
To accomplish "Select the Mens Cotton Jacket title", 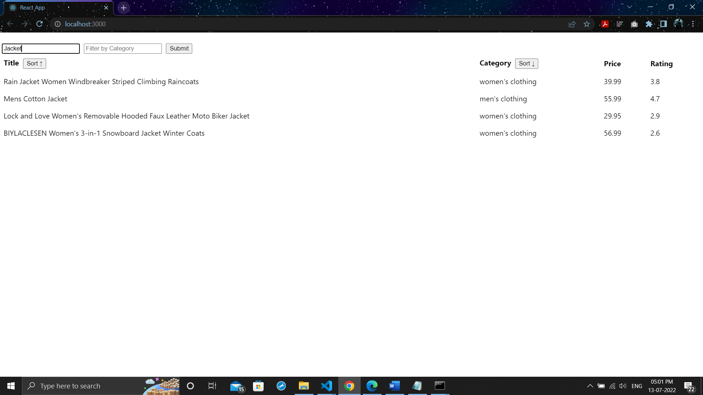I will pos(36,99).
